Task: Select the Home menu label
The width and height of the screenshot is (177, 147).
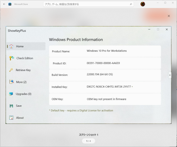Action: point(20,46)
